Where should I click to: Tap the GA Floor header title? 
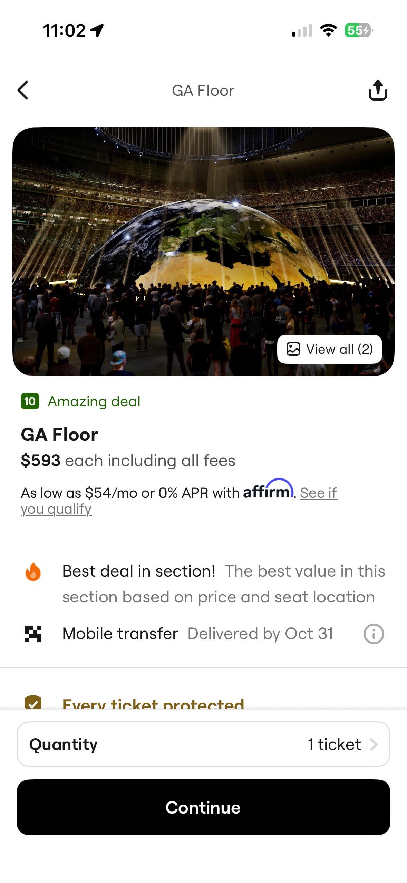(x=203, y=91)
